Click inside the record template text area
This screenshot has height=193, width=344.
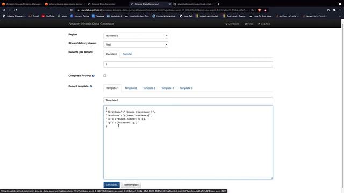pyautogui.click(x=188, y=142)
